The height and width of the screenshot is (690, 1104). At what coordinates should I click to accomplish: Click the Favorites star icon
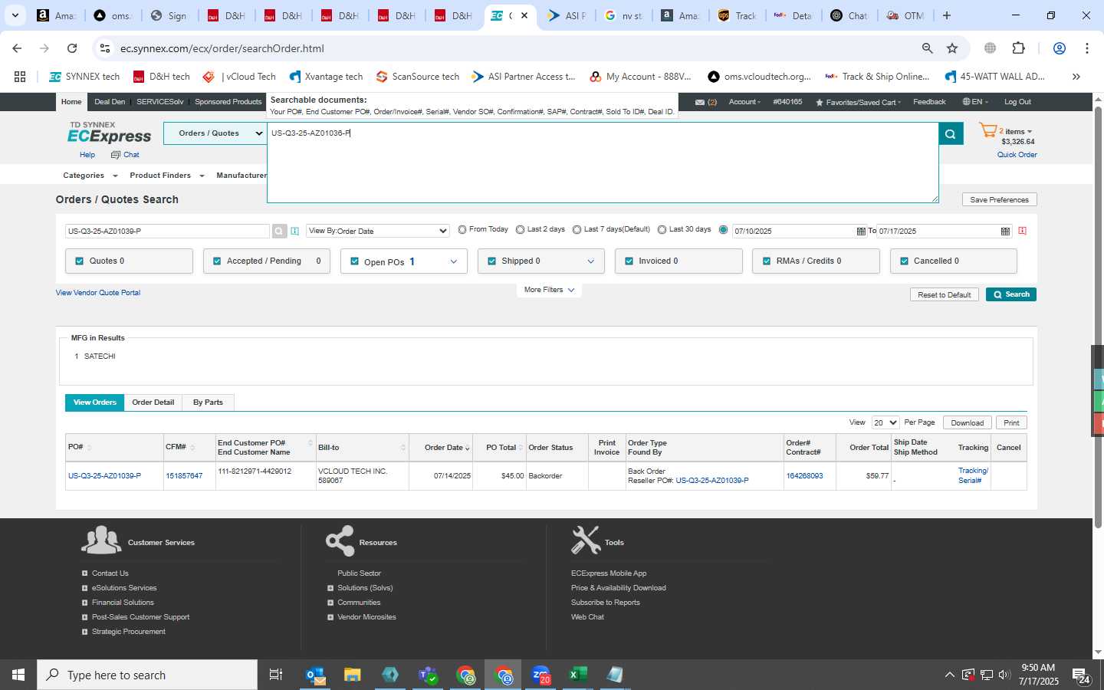820,102
